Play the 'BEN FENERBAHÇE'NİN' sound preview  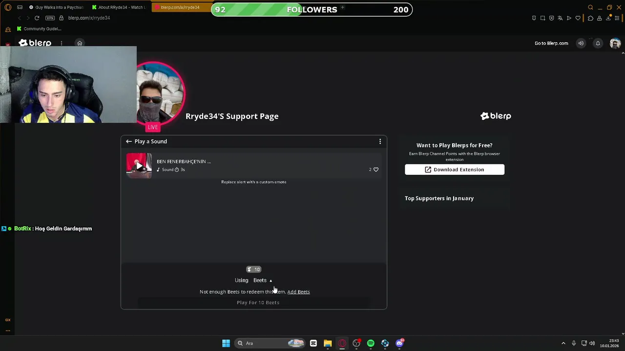(139, 166)
